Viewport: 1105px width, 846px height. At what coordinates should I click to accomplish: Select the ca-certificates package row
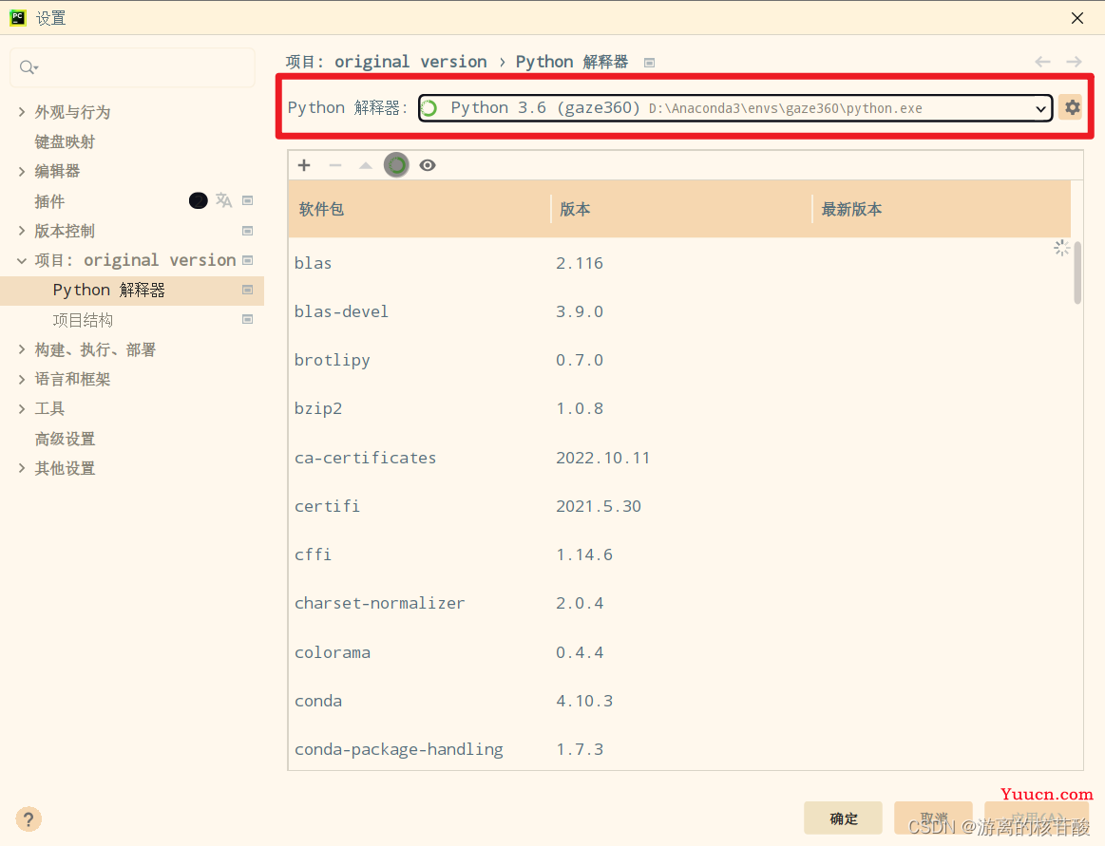pos(679,458)
